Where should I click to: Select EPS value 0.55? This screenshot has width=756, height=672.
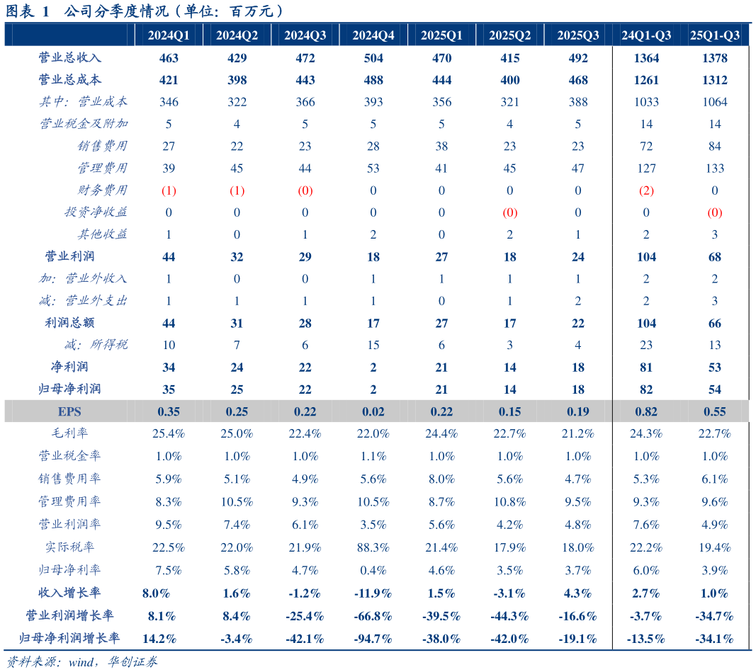(714, 412)
